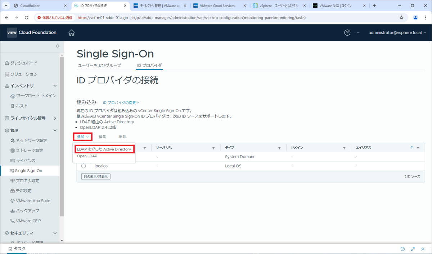The image size is (432, 254).
Task: Open the browser three-dot menu
Action: click(x=426, y=17)
